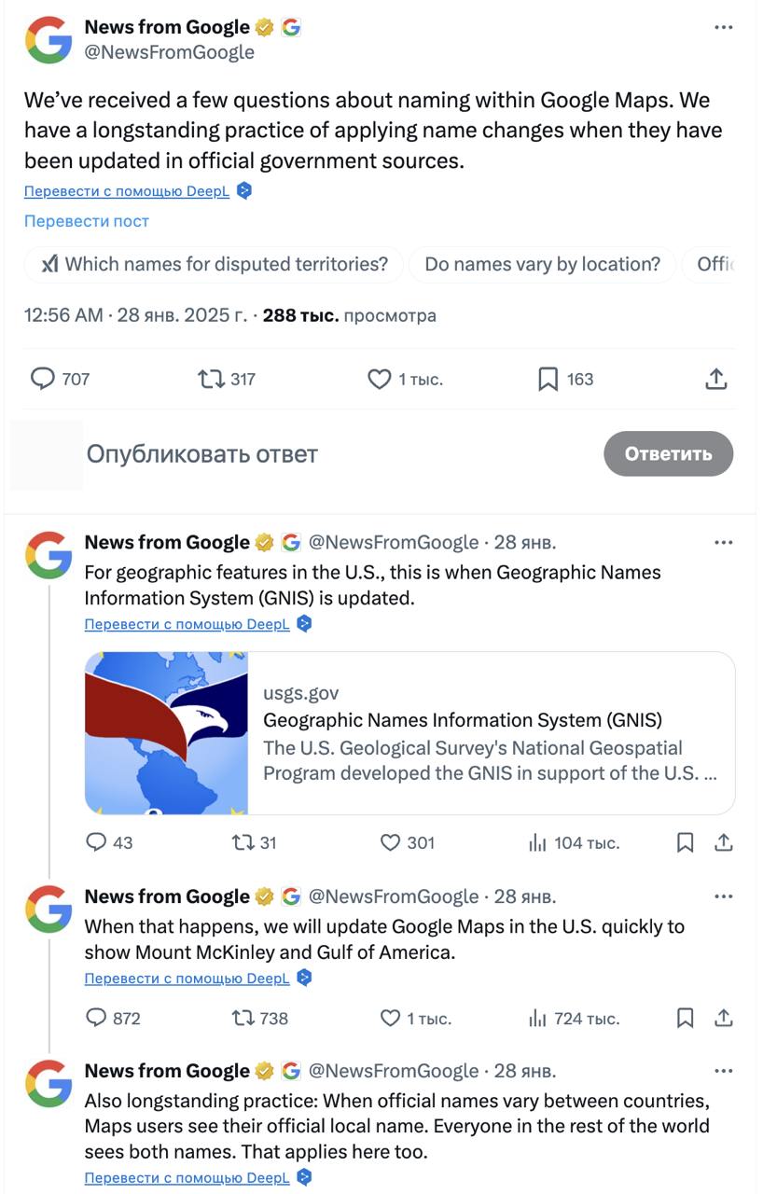Share the main post via share icon
The image size is (763, 1194).
coord(715,380)
